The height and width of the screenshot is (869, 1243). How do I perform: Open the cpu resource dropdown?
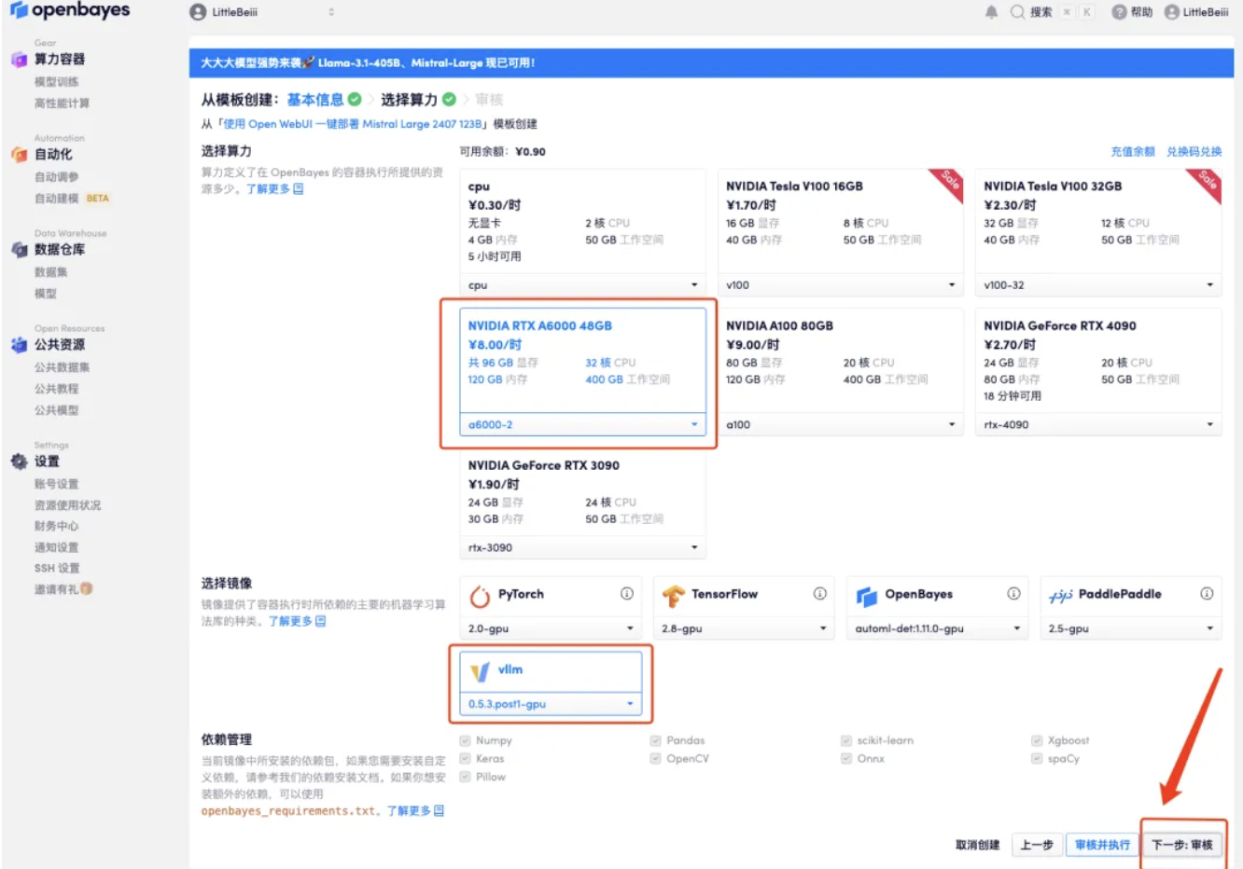582,285
